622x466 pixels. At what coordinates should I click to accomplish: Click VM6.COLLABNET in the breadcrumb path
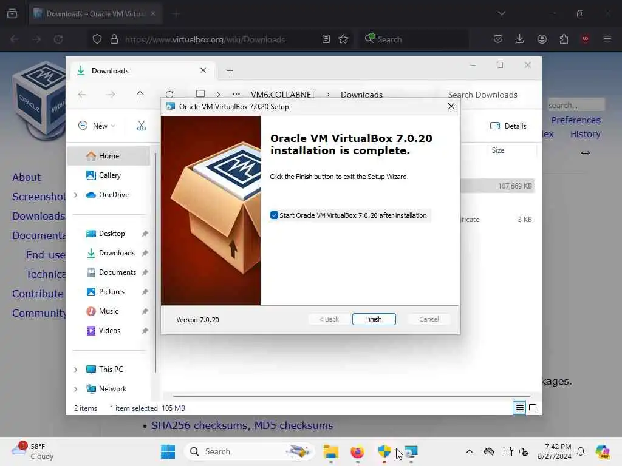click(283, 95)
